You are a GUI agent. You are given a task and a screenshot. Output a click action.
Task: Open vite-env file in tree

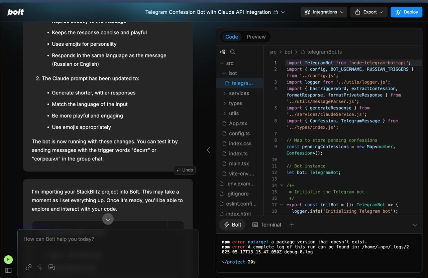(x=240, y=174)
